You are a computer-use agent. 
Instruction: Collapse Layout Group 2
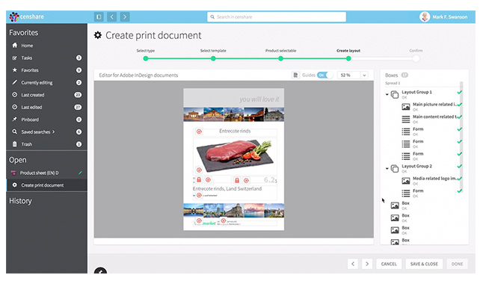click(x=387, y=168)
